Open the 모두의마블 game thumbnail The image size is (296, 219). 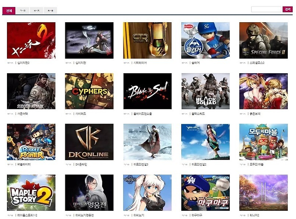[x=264, y=142]
